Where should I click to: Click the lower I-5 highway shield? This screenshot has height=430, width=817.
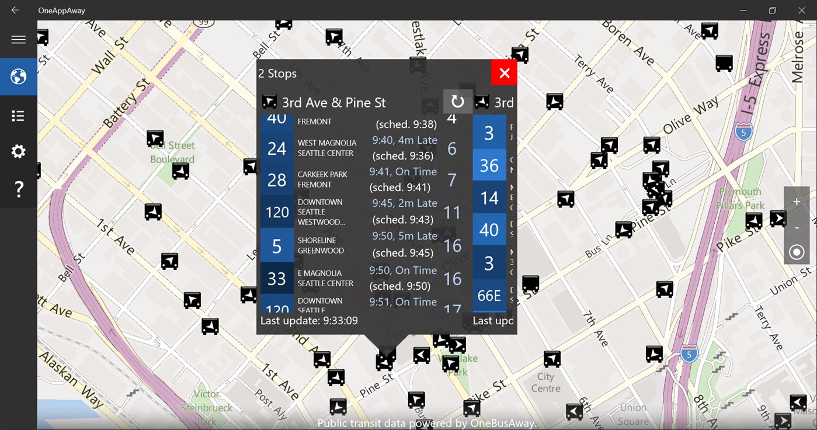(689, 353)
